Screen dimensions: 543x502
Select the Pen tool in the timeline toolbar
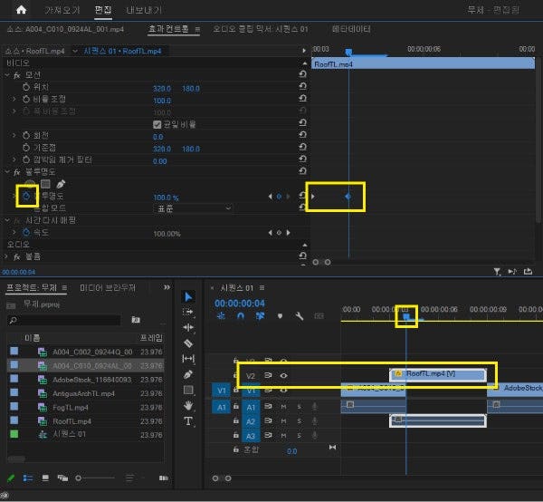tap(188, 374)
